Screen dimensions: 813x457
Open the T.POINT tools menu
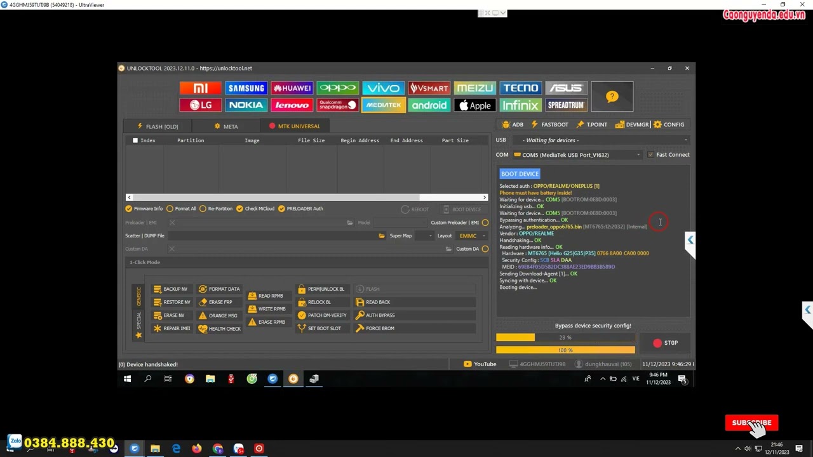tap(591, 125)
